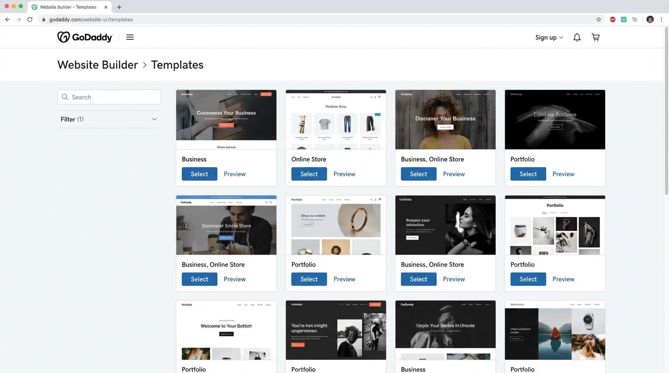669x373 pixels.
Task: Click the Website Builder breadcrumb link
Action: pyautogui.click(x=97, y=64)
